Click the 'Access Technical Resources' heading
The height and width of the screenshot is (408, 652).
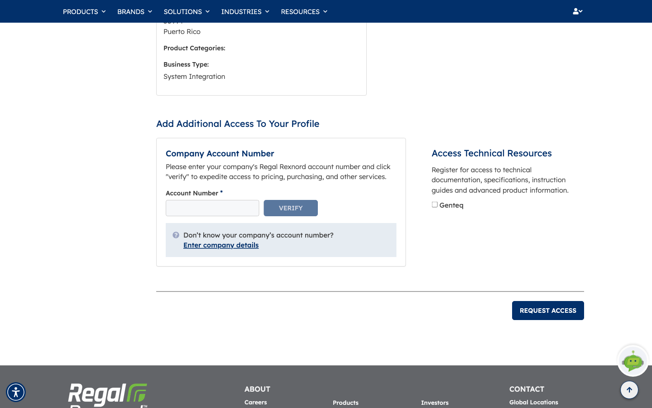coord(492,153)
